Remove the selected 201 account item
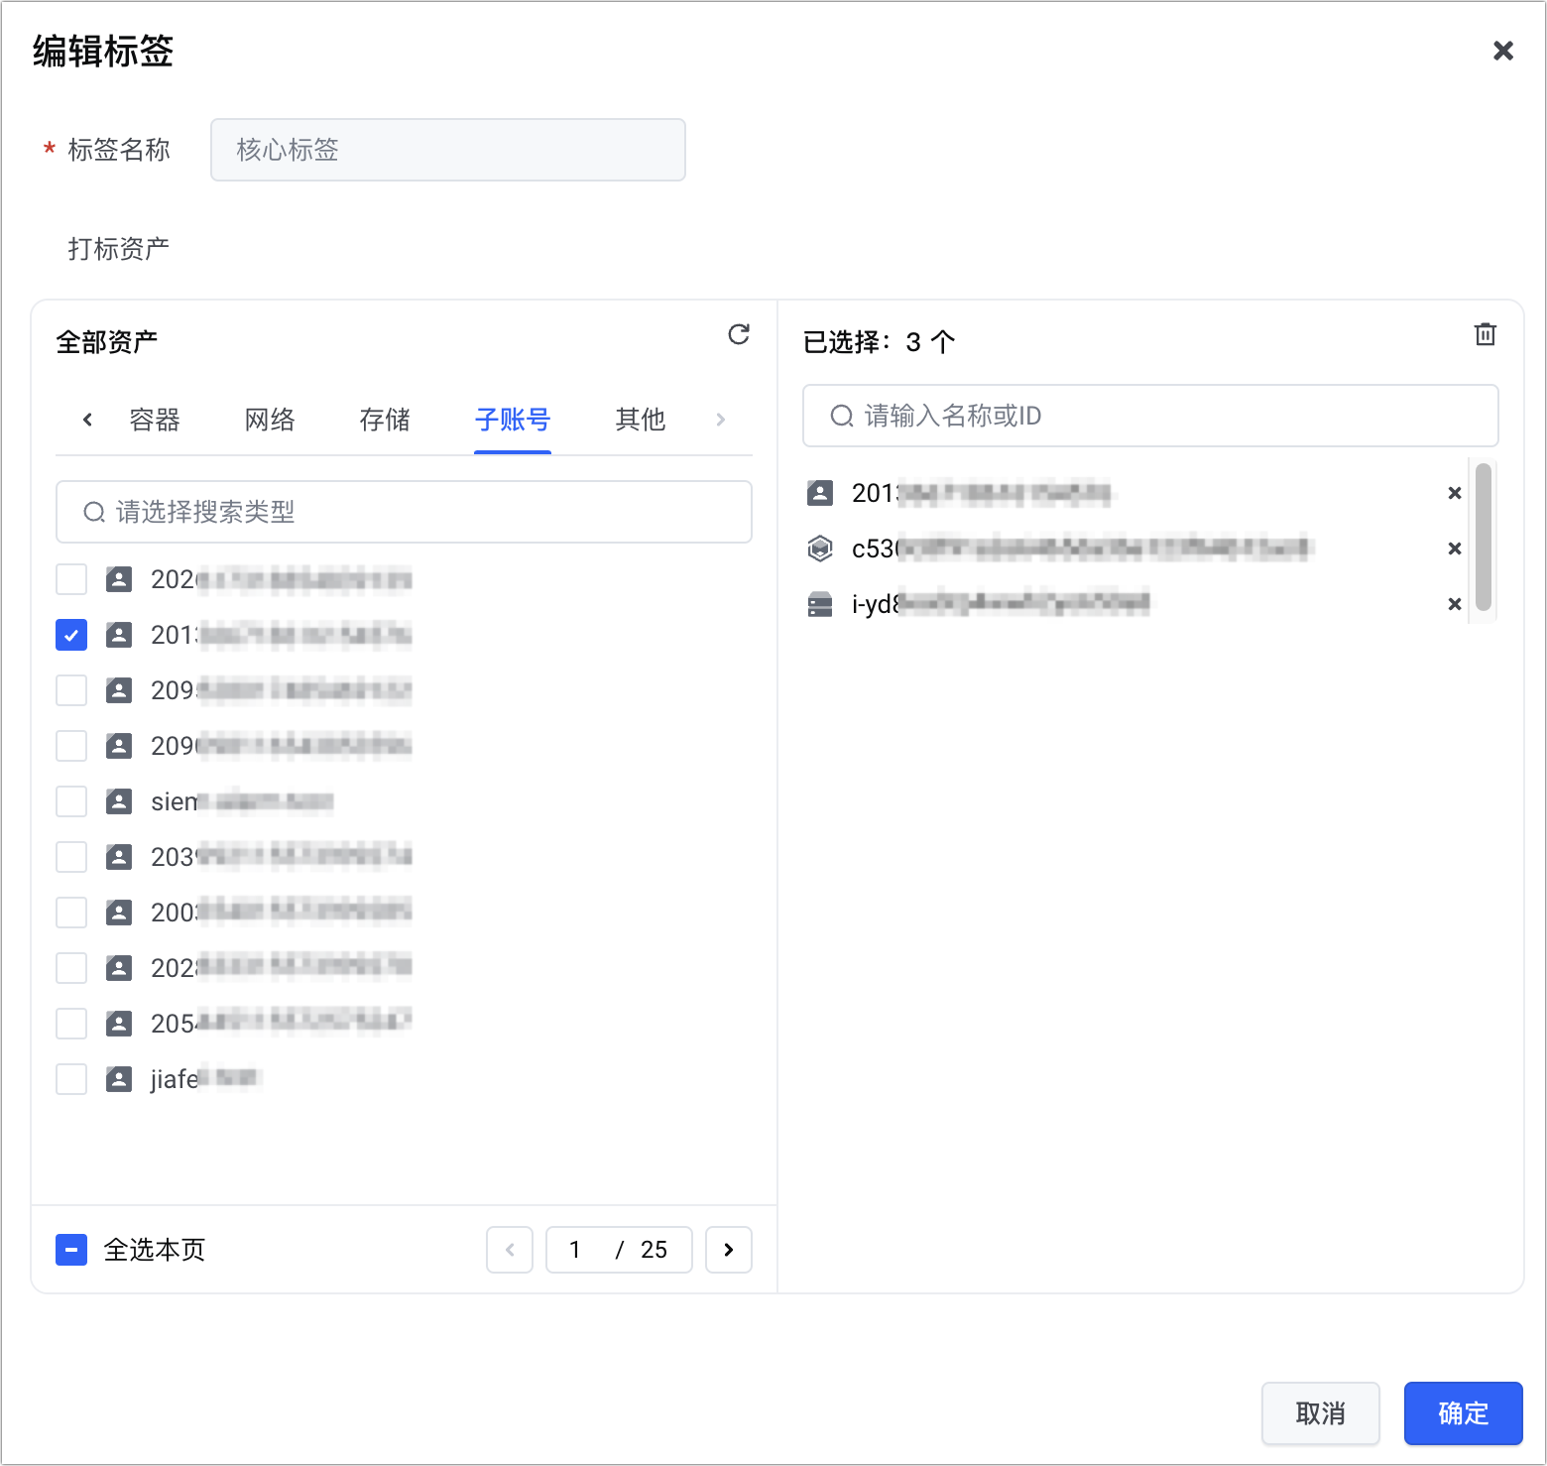The height and width of the screenshot is (1466, 1547). (1455, 493)
